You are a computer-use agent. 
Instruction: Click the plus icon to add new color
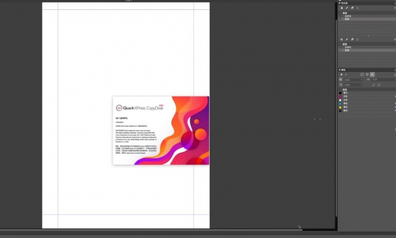pyautogui.click(x=341, y=75)
